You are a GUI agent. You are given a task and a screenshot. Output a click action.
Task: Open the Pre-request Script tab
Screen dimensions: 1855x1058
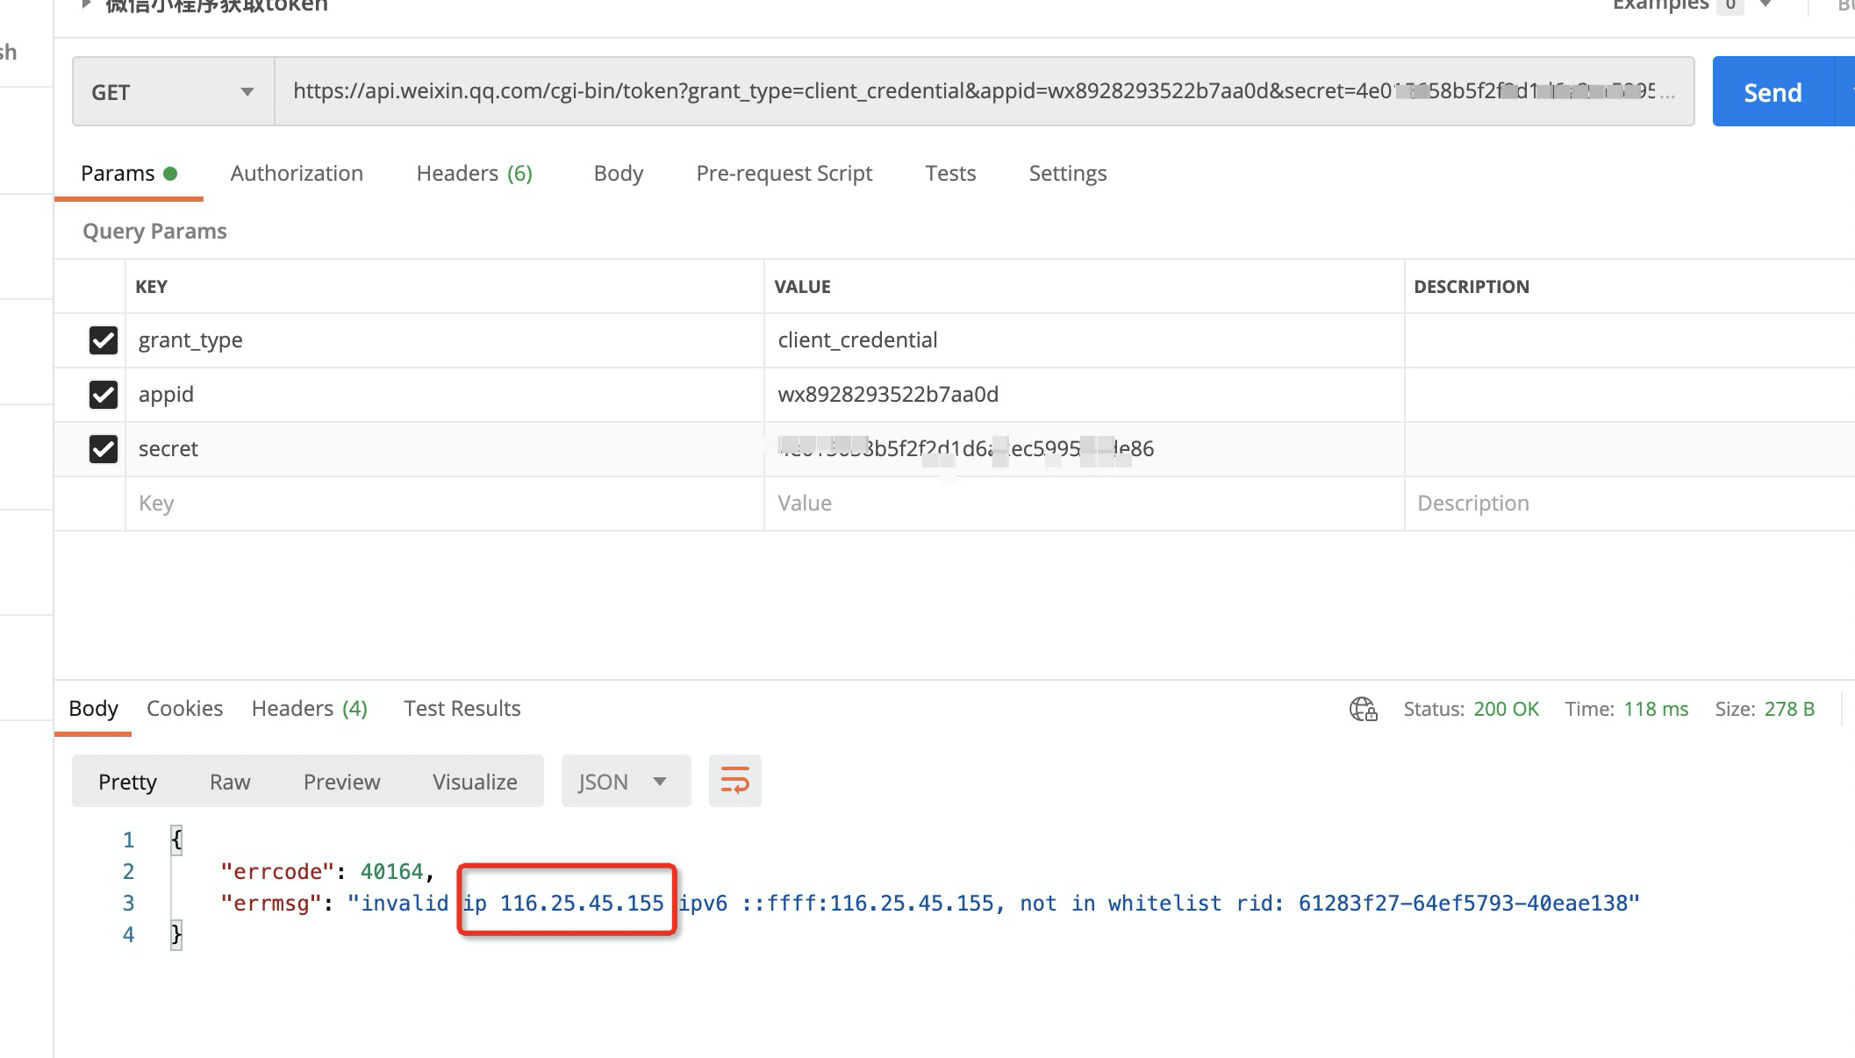[784, 173]
